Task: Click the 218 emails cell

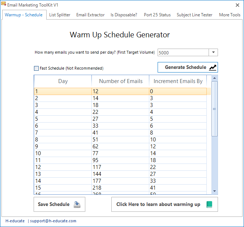Action: click(x=120, y=188)
